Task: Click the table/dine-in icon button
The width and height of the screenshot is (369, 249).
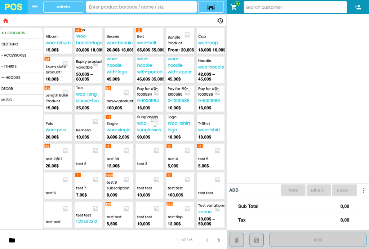Action: [211, 7]
